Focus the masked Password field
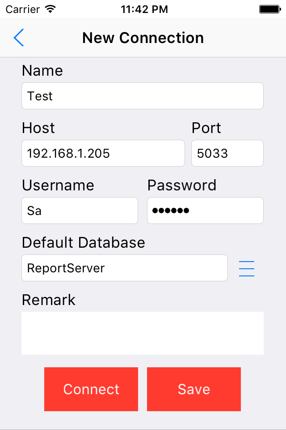 pos(205,211)
